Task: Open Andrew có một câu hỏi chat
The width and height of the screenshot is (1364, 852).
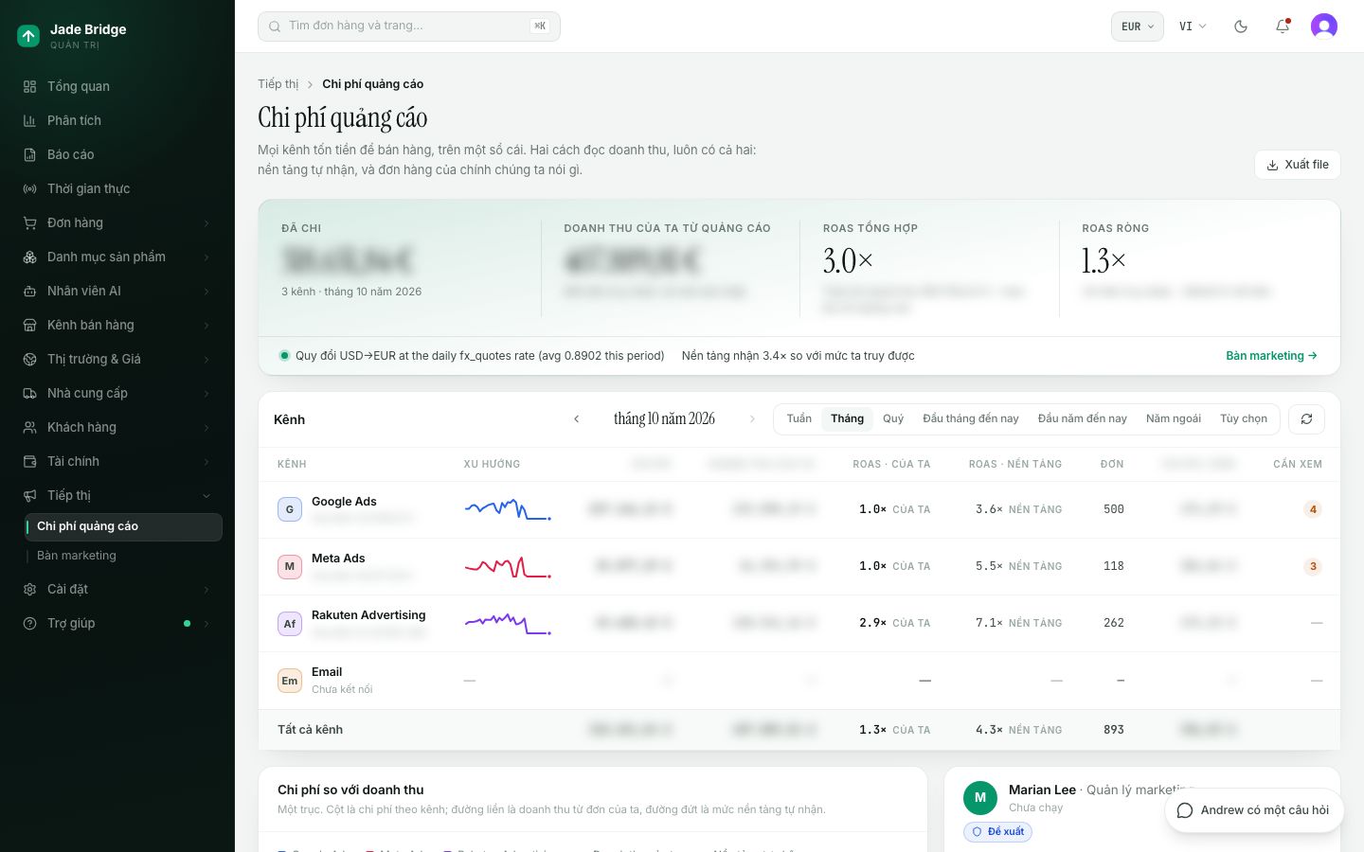Action: pos(1254,810)
